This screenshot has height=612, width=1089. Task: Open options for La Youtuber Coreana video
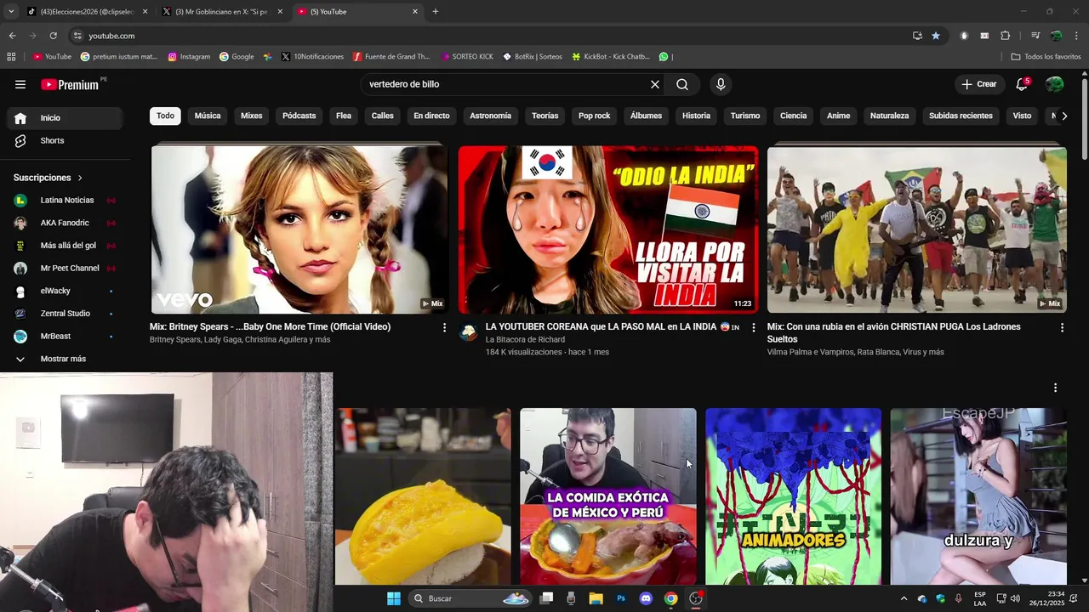pyautogui.click(x=753, y=327)
